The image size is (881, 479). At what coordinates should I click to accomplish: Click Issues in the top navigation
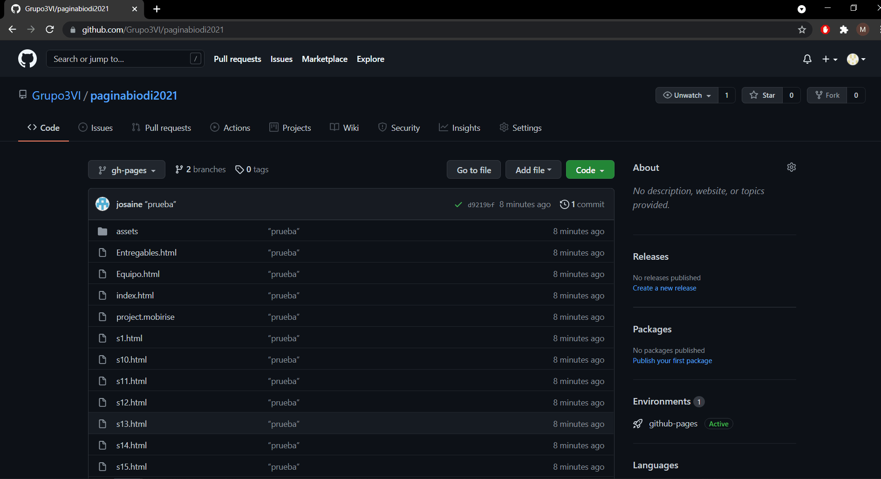(281, 59)
